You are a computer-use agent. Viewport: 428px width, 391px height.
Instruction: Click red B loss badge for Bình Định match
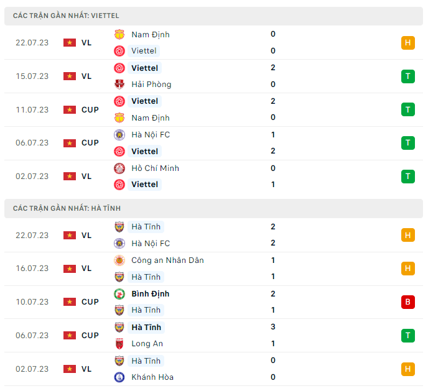click(x=408, y=302)
